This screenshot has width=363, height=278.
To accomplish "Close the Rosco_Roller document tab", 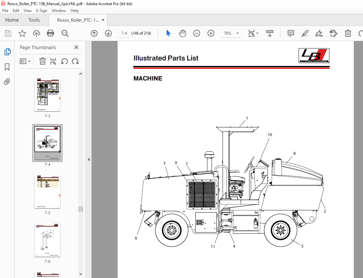I will pos(103,20).
